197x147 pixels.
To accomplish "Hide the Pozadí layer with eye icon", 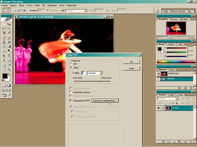I will (x=159, y=108).
